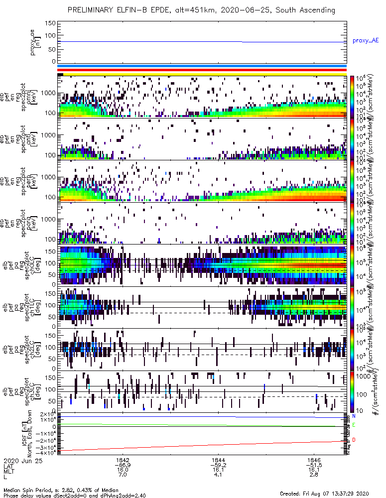Click the 1844 time tick label

[x=218, y=460]
